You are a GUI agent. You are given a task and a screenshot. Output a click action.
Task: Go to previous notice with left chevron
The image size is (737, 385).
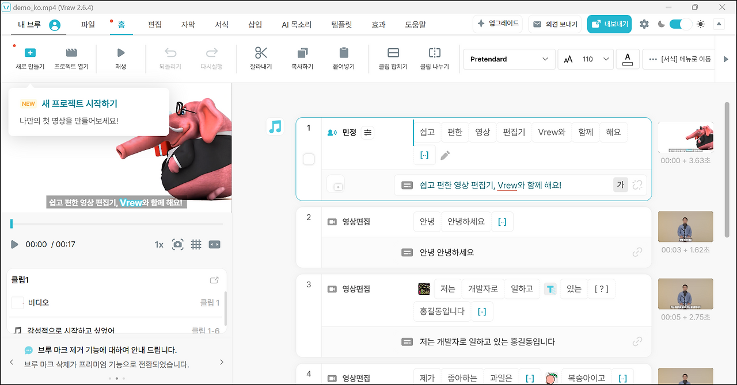click(12, 362)
